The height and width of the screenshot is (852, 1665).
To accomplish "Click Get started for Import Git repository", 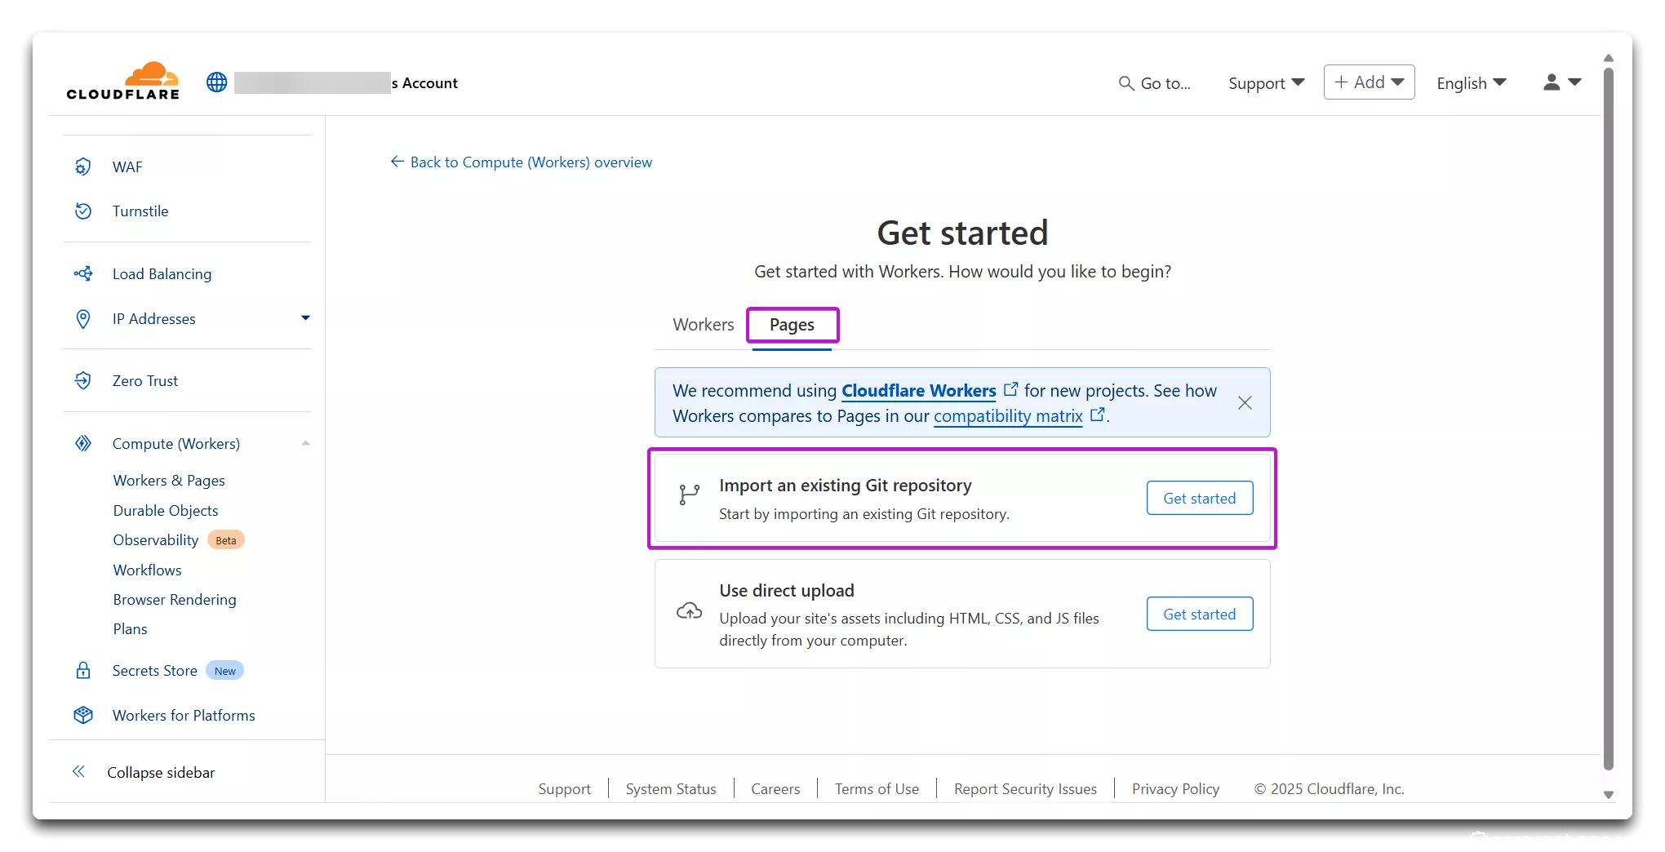I will click(1199, 498).
